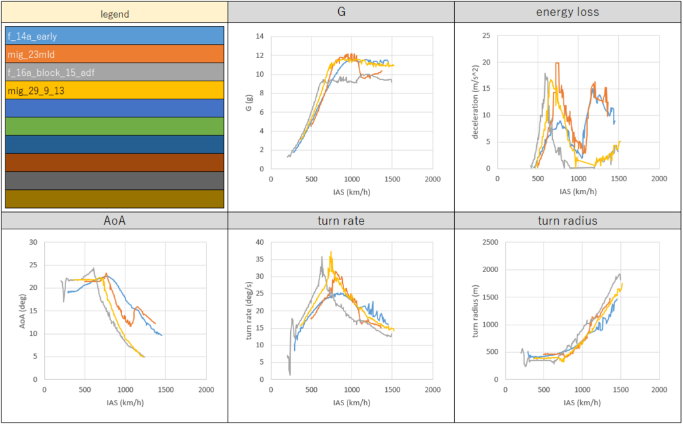Screen dimensions: 683x424
Task: Select the "turn rate" header cell
Action: tap(341, 221)
